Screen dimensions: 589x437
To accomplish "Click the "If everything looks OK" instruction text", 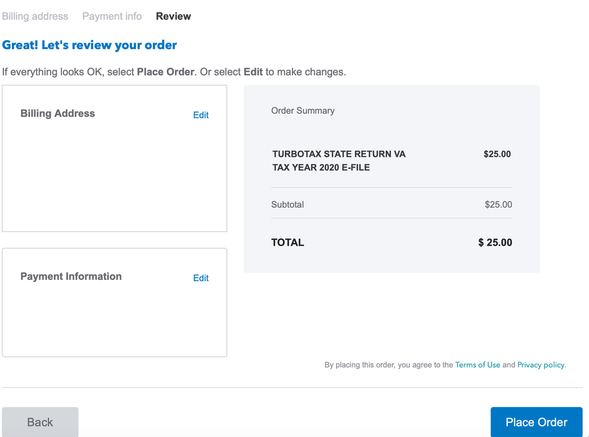I will pyautogui.click(x=174, y=72).
